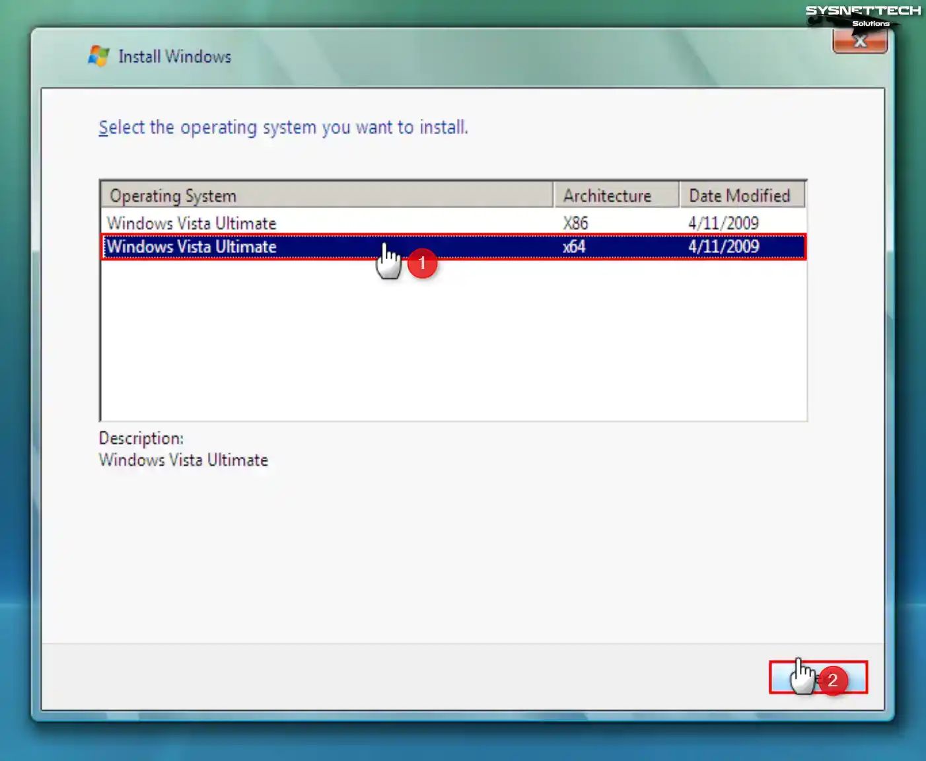The image size is (926, 761).
Task: Select Windows Vista Ultimate x64 row
Action: pyautogui.click(x=453, y=246)
